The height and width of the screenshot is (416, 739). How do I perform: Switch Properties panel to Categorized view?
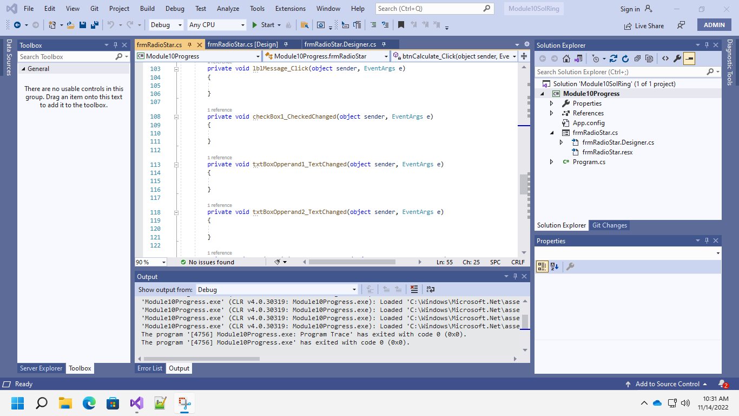pos(542,266)
